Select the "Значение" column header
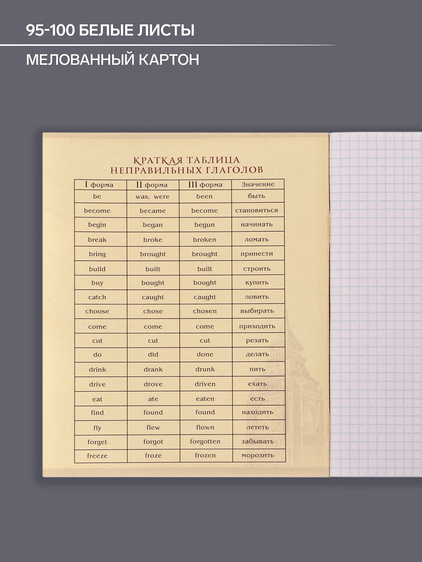Image resolution: width=422 pixels, height=562 pixels. 258,185
